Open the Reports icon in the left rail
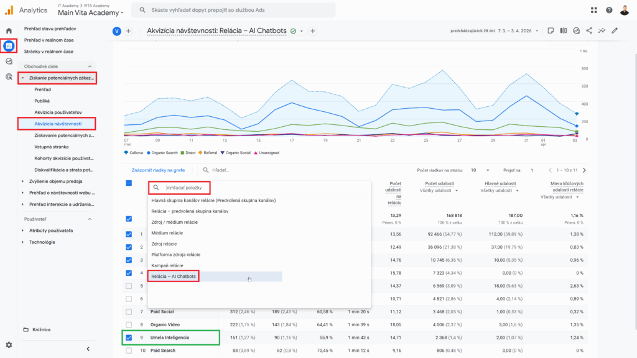The width and height of the screenshot is (637, 358). (9, 46)
